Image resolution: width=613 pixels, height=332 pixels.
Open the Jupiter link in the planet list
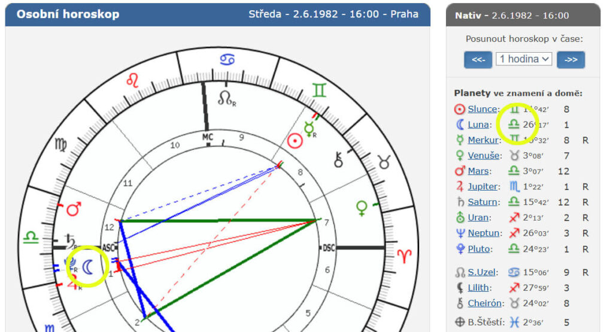(x=482, y=186)
